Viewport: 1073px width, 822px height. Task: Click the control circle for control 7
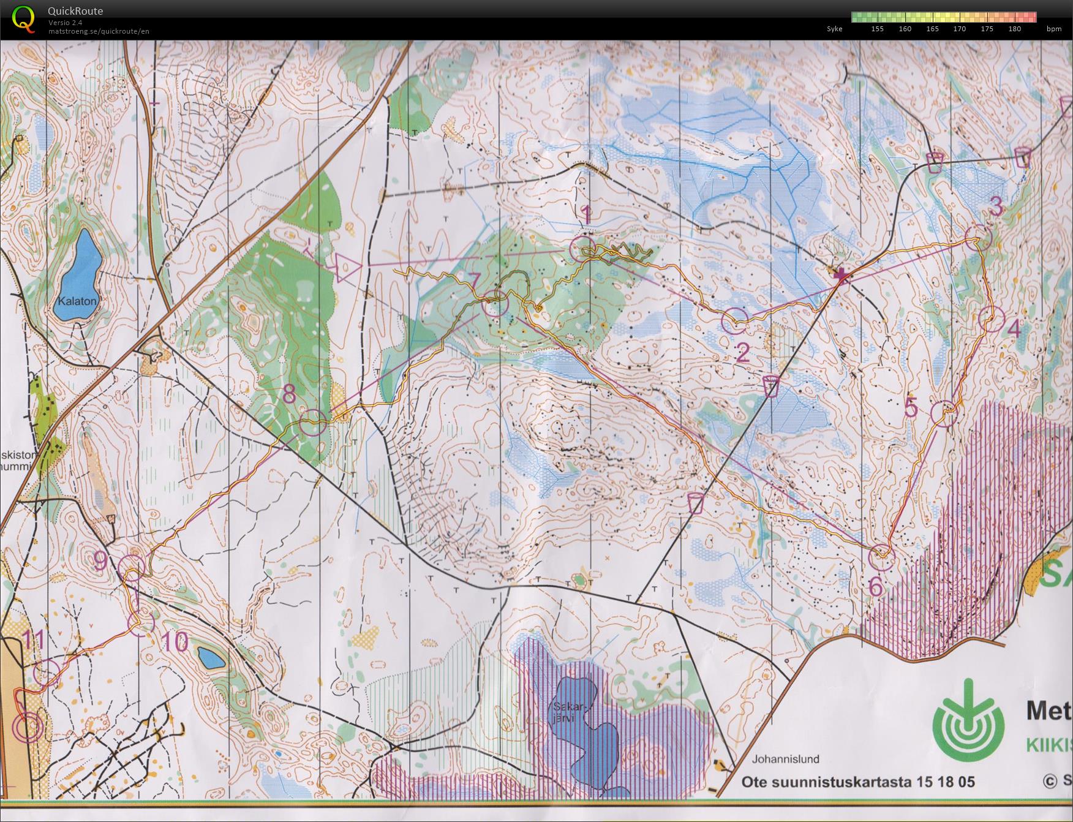(496, 303)
